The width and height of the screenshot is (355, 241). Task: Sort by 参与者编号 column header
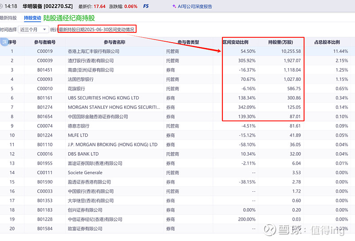45,42
